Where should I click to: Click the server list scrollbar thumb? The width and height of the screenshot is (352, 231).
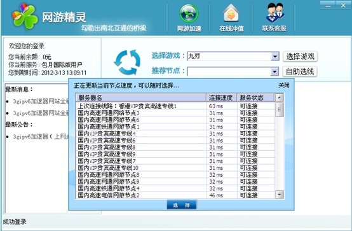[x=280, y=109]
